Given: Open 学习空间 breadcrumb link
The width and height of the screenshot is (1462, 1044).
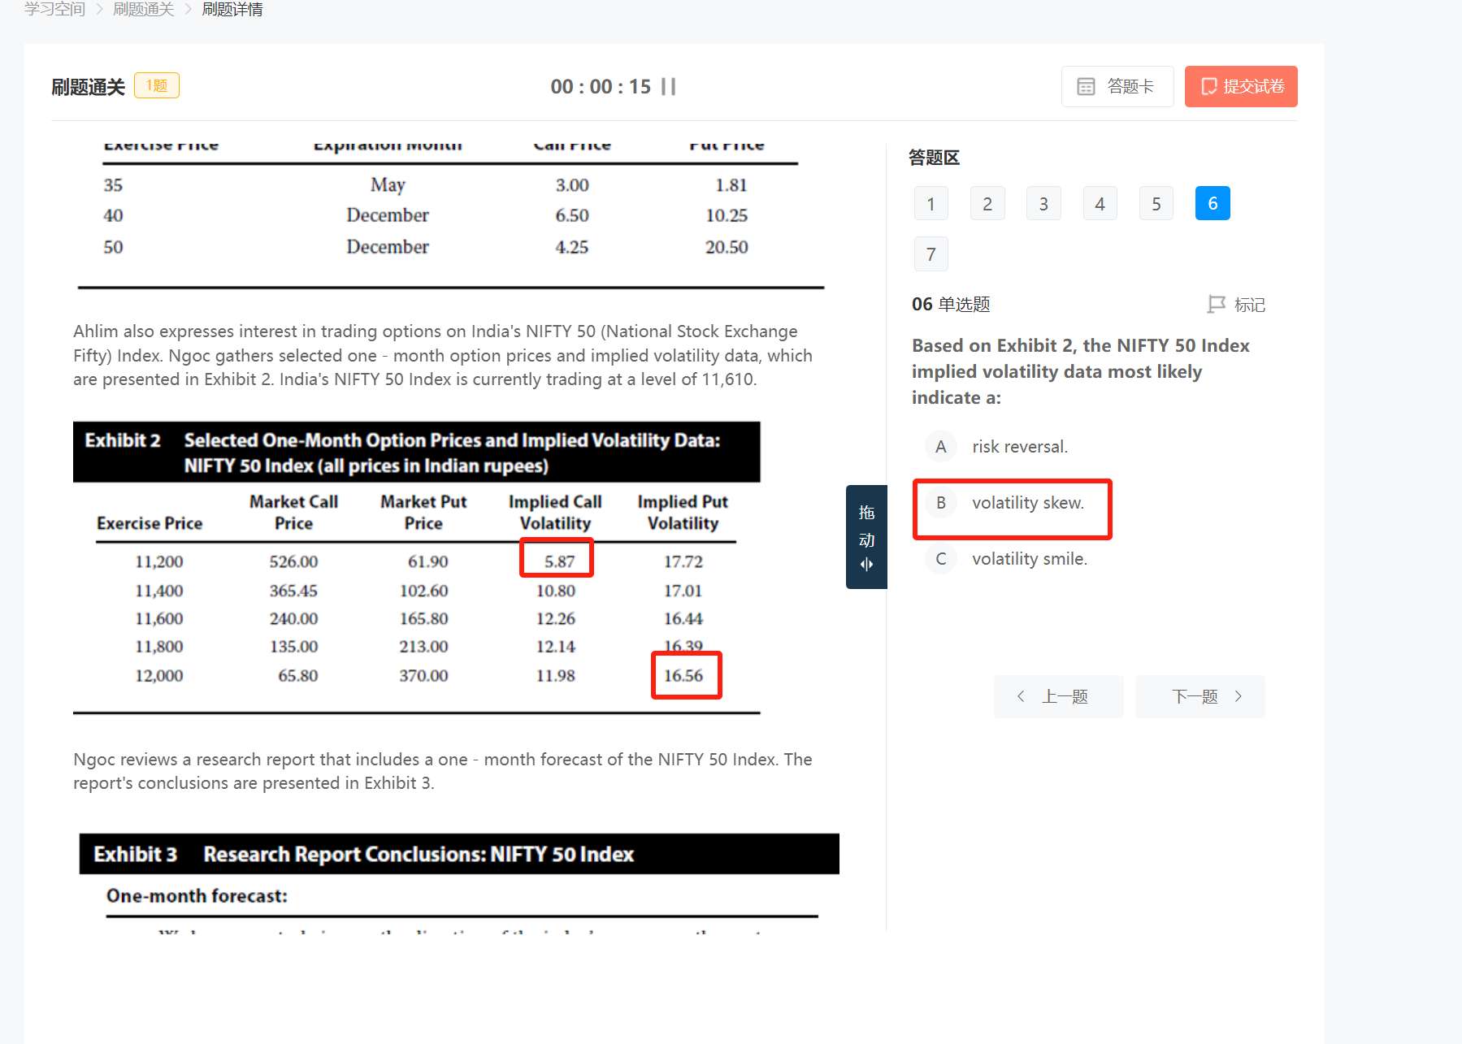Looking at the screenshot, I should pos(54,9).
